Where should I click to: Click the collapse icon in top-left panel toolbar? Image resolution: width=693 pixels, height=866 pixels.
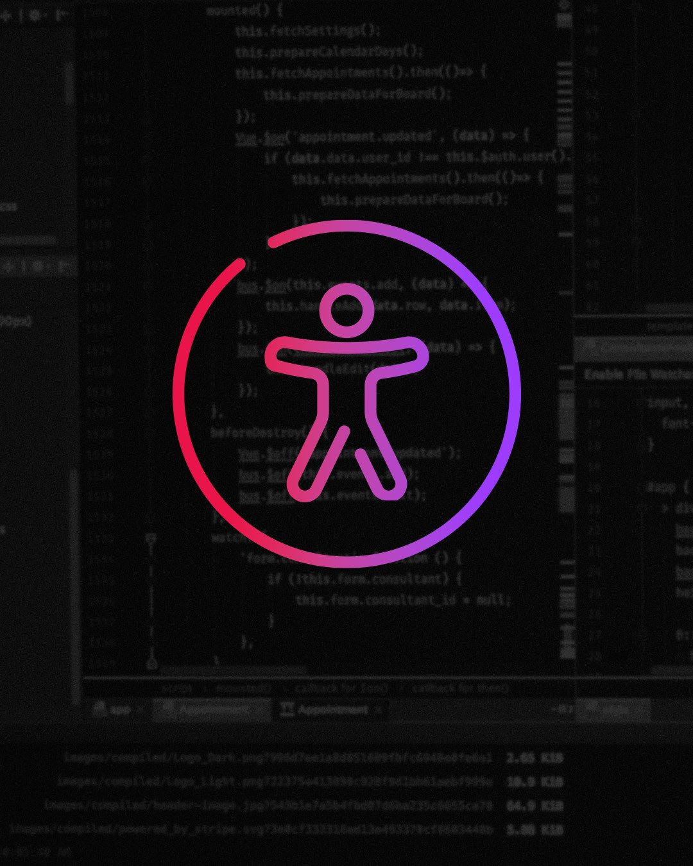pyautogui.click(x=62, y=15)
